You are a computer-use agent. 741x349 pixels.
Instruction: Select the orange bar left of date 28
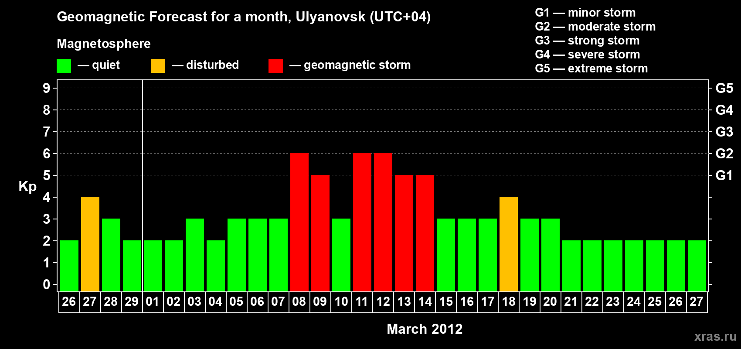coord(90,244)
